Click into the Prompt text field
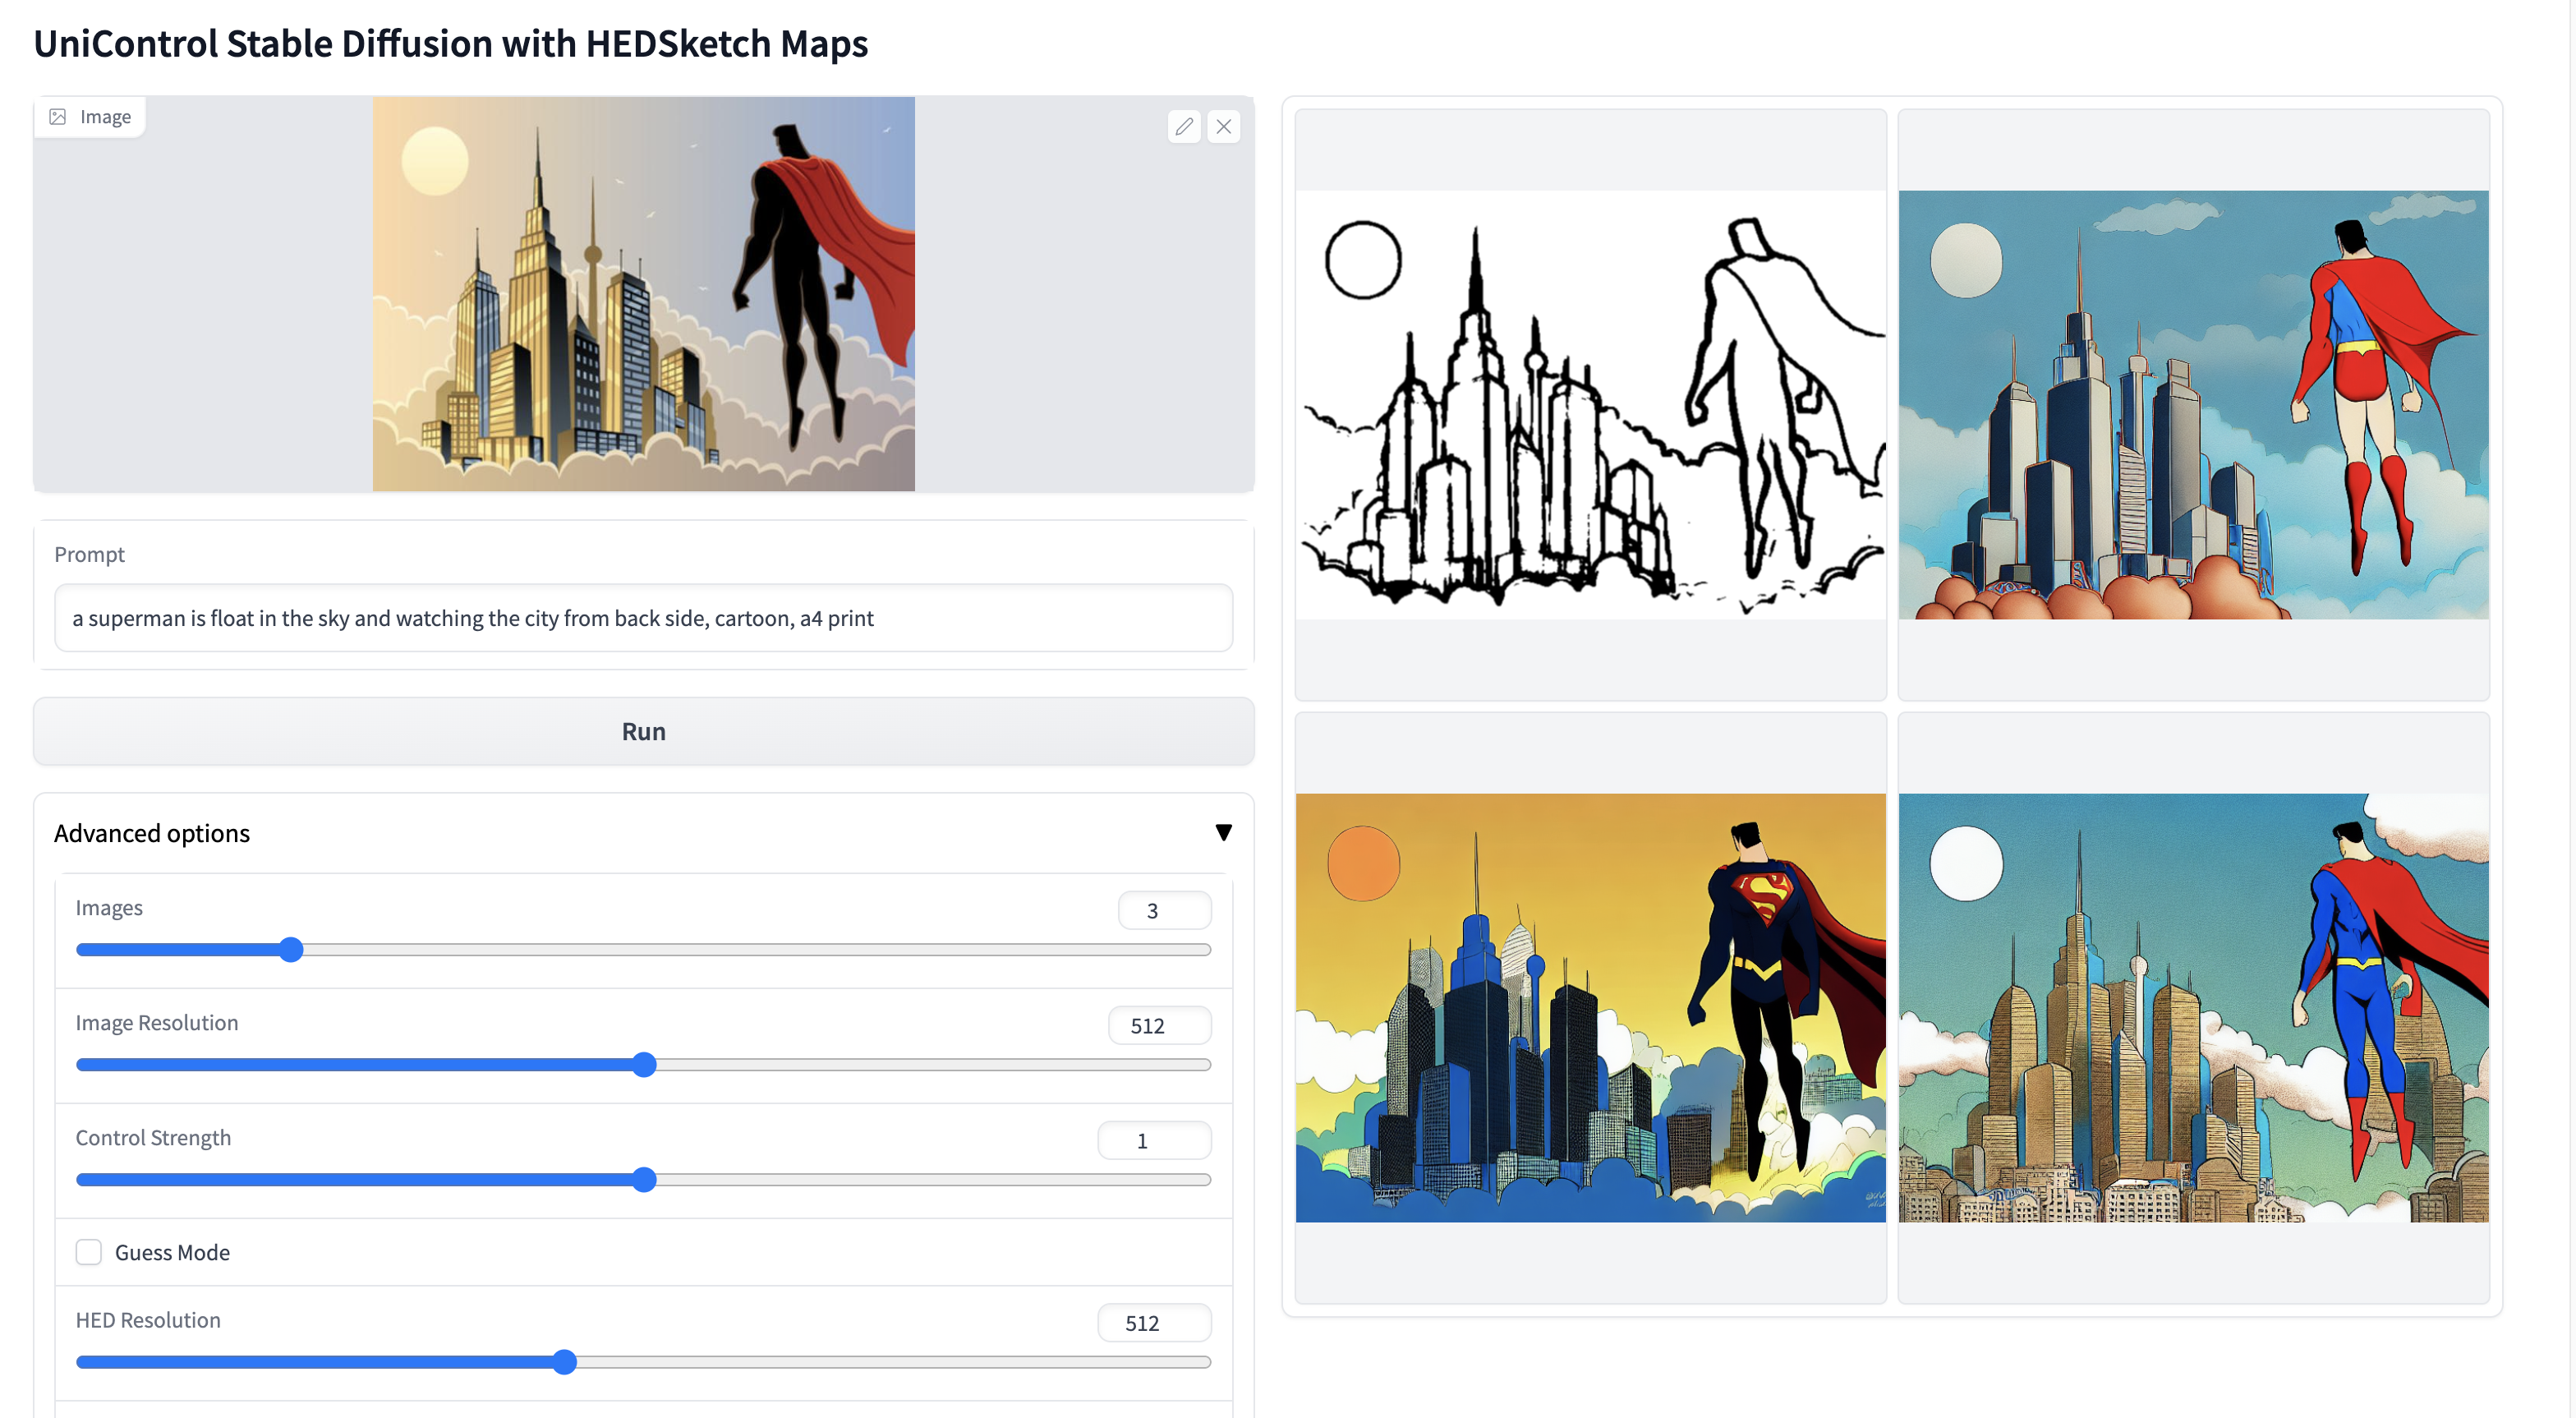The height and width of the screenshot is (1418, 2576). (x=643, y=618)
